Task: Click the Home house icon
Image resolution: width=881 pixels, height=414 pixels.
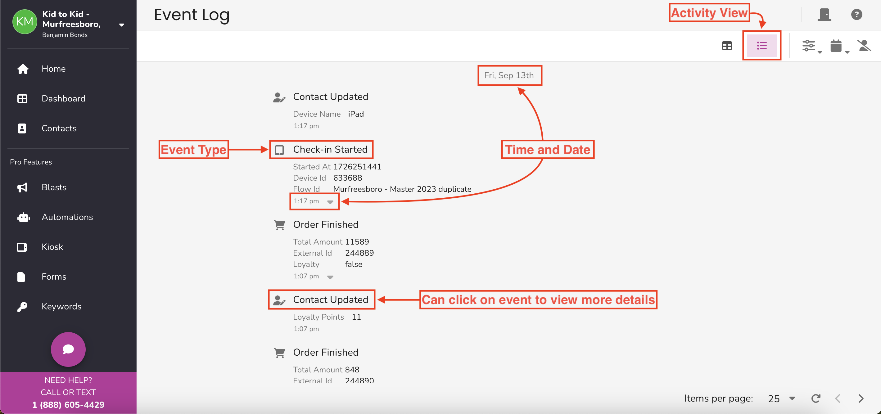Action: 23,69
